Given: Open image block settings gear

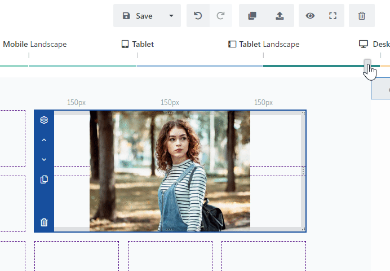Looking at the screenshot, I should pyautogui.click(x=44, y=120).
